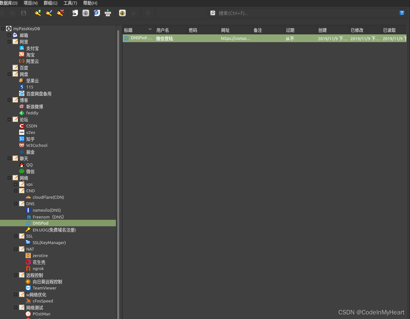Collapse the DNS group
The image size is (410, 319).
point(16,204)
